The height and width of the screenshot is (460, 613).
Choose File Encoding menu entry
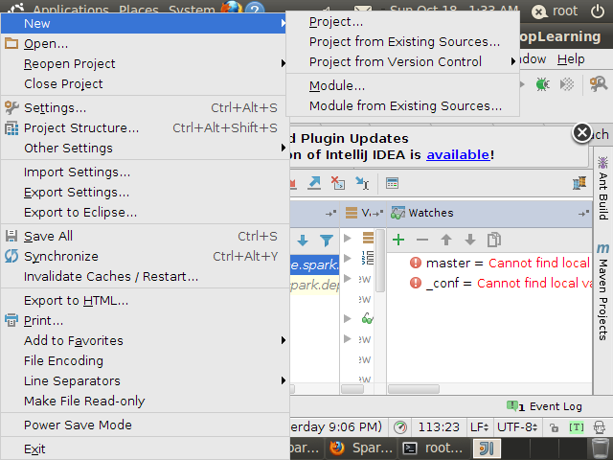pos(145,360)
